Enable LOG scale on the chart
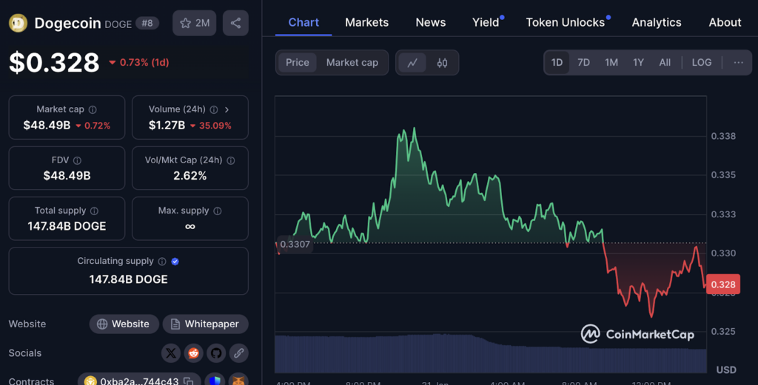Image resolution: width=758 pixels, height=385 pixels. (701, 63)
